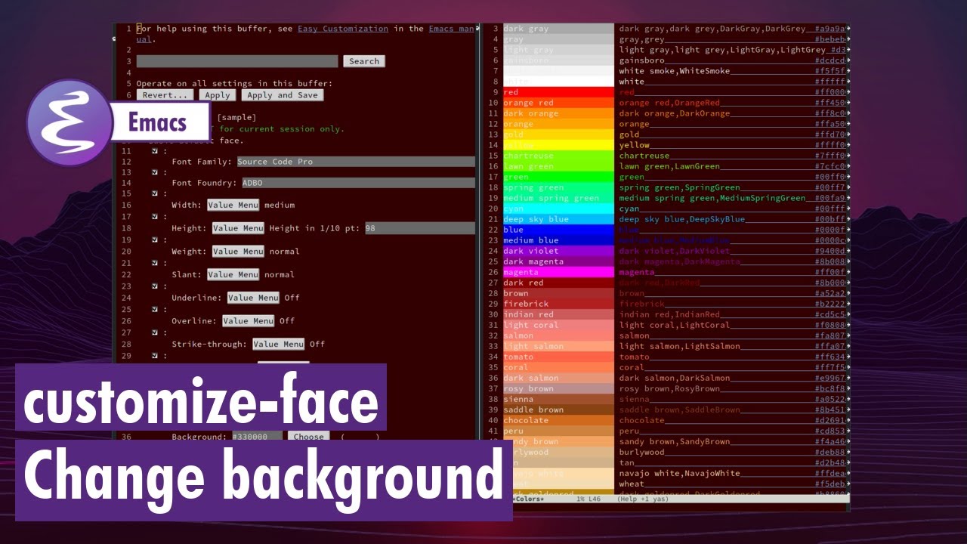Choose the spring green color swatch
967x544 pixels.
(x=558, y=187)
